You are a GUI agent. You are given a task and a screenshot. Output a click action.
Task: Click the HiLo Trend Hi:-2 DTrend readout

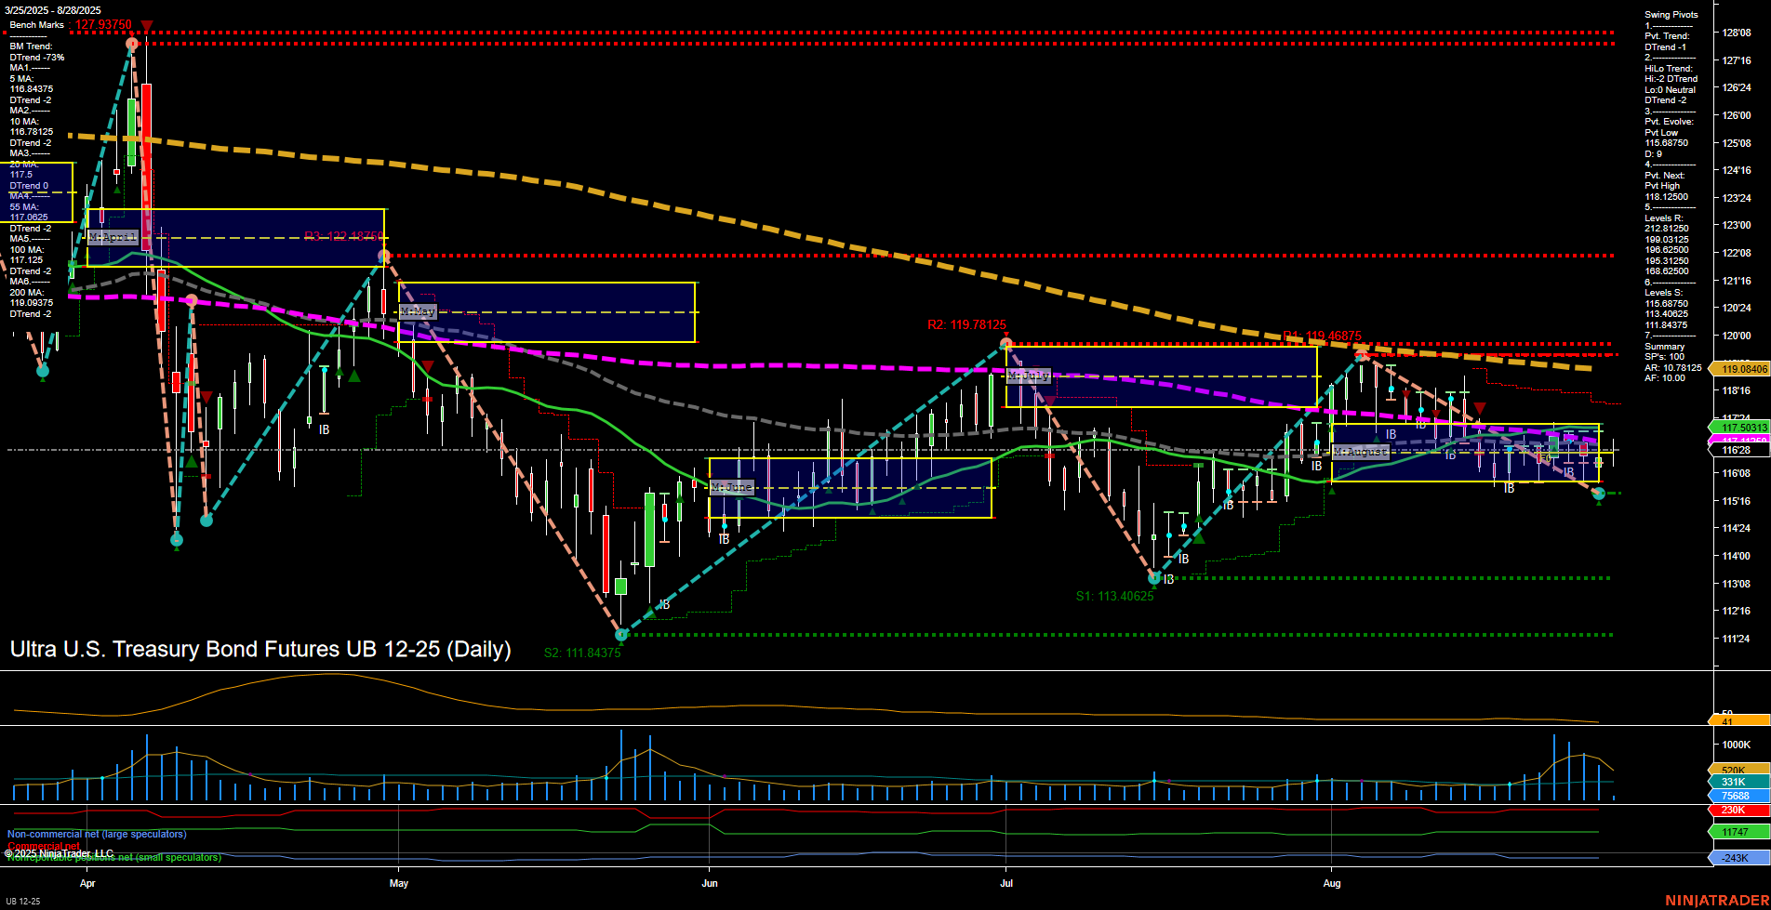1671,74
